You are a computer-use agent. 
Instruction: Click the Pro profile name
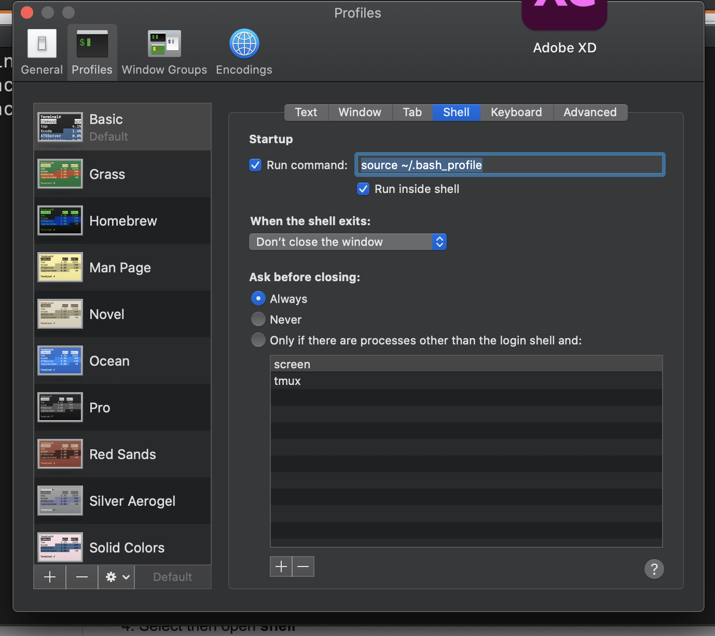point(100,408)
